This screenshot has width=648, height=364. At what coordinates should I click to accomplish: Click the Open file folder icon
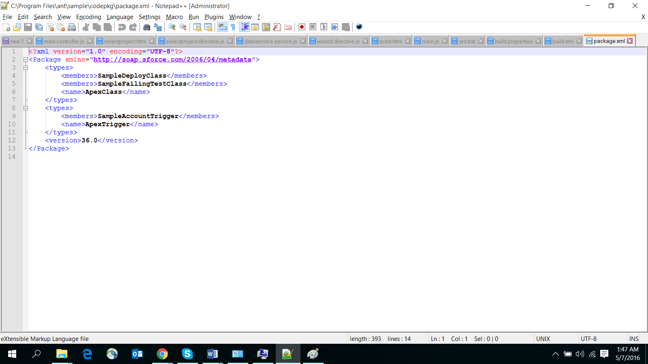[17, 27]
